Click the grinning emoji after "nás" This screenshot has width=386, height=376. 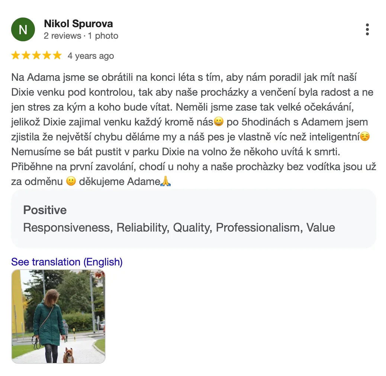point(219,121)
